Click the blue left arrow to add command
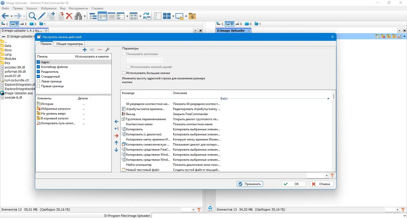This screenshot has width=407, height=218. 117,122
